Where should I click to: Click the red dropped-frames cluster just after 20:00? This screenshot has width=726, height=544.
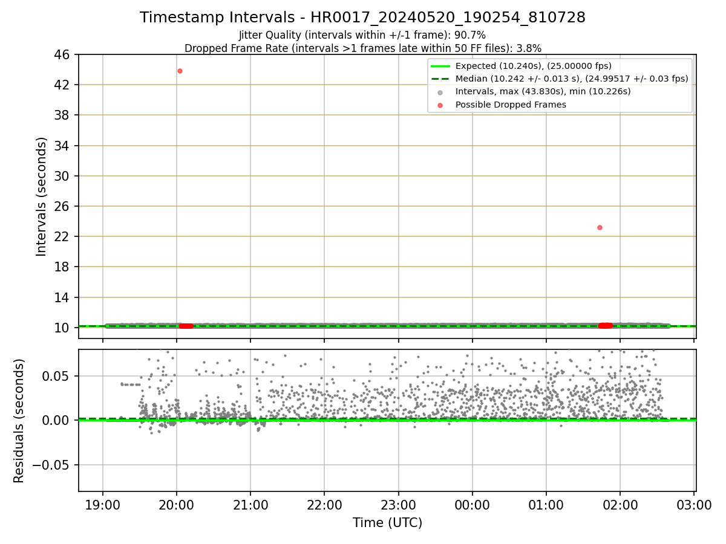[x=186, y=326]
